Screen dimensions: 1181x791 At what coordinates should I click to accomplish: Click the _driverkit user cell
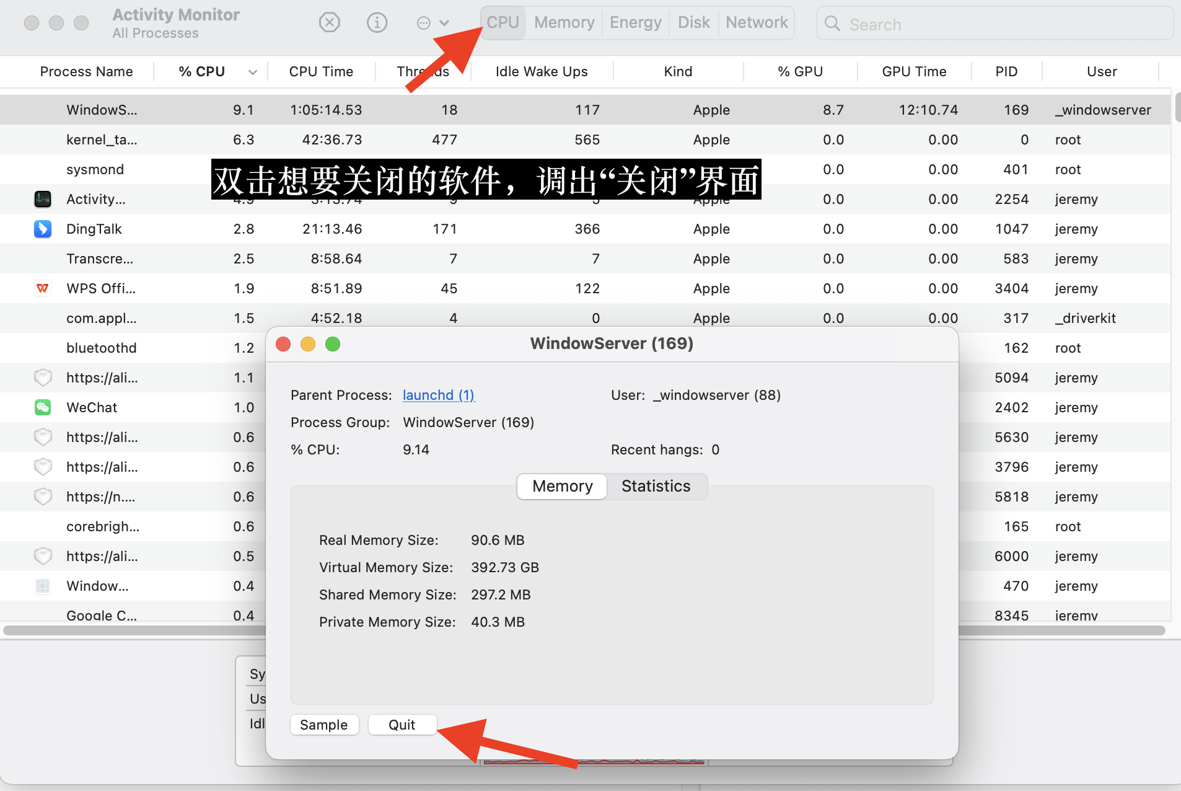point(1085,318)
